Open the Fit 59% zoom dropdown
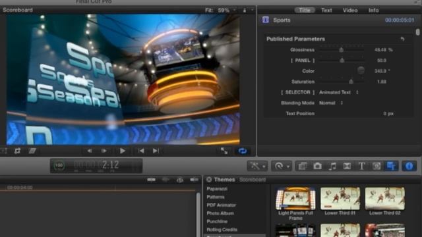Image resolution: width=422 pixels, height=237 pixels. pyautogui.click(x=220, y=11)
